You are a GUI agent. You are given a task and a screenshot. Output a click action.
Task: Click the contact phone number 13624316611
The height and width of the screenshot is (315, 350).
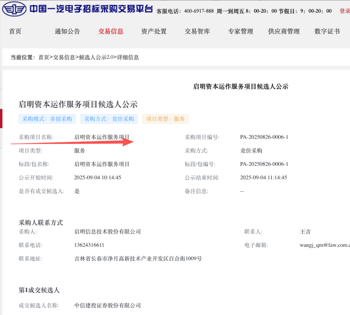[x=89, y=245]
